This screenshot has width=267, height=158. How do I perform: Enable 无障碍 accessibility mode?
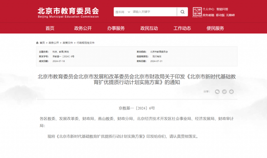point(230,15)
